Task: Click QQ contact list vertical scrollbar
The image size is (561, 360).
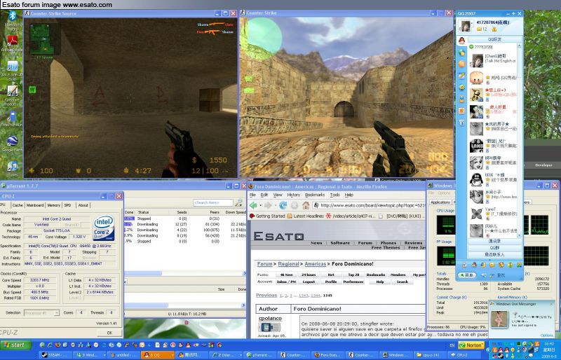Action: (519, 141)
